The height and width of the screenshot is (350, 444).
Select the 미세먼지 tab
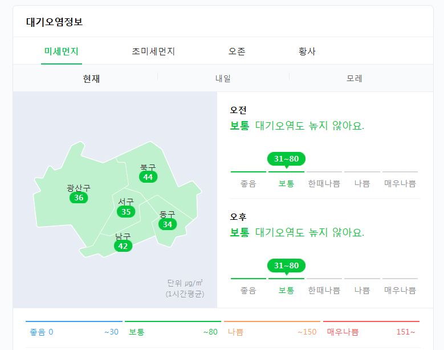(x=62, y=51)
